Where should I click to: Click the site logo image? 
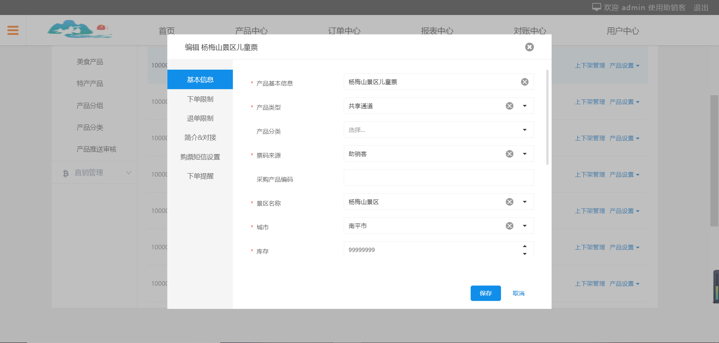pyautogui.click(x=79, y=30)
